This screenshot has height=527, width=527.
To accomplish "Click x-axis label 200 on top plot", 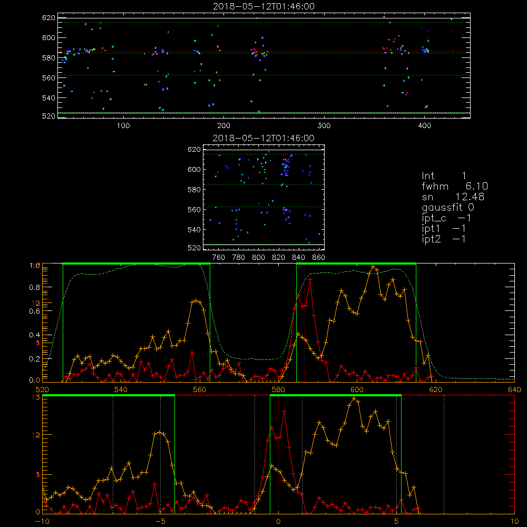I will (223, 126).
